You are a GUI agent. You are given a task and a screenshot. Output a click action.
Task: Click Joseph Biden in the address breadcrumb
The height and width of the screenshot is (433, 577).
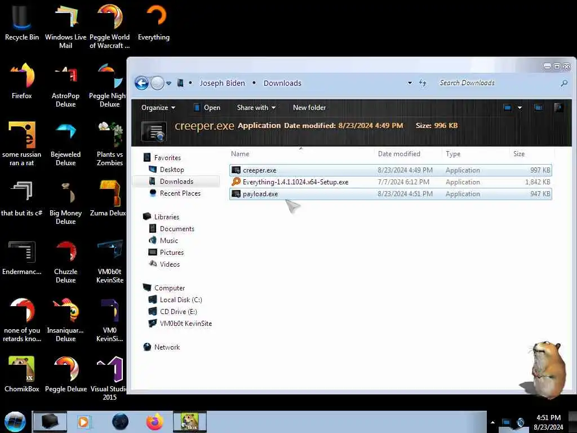point(222,83)
